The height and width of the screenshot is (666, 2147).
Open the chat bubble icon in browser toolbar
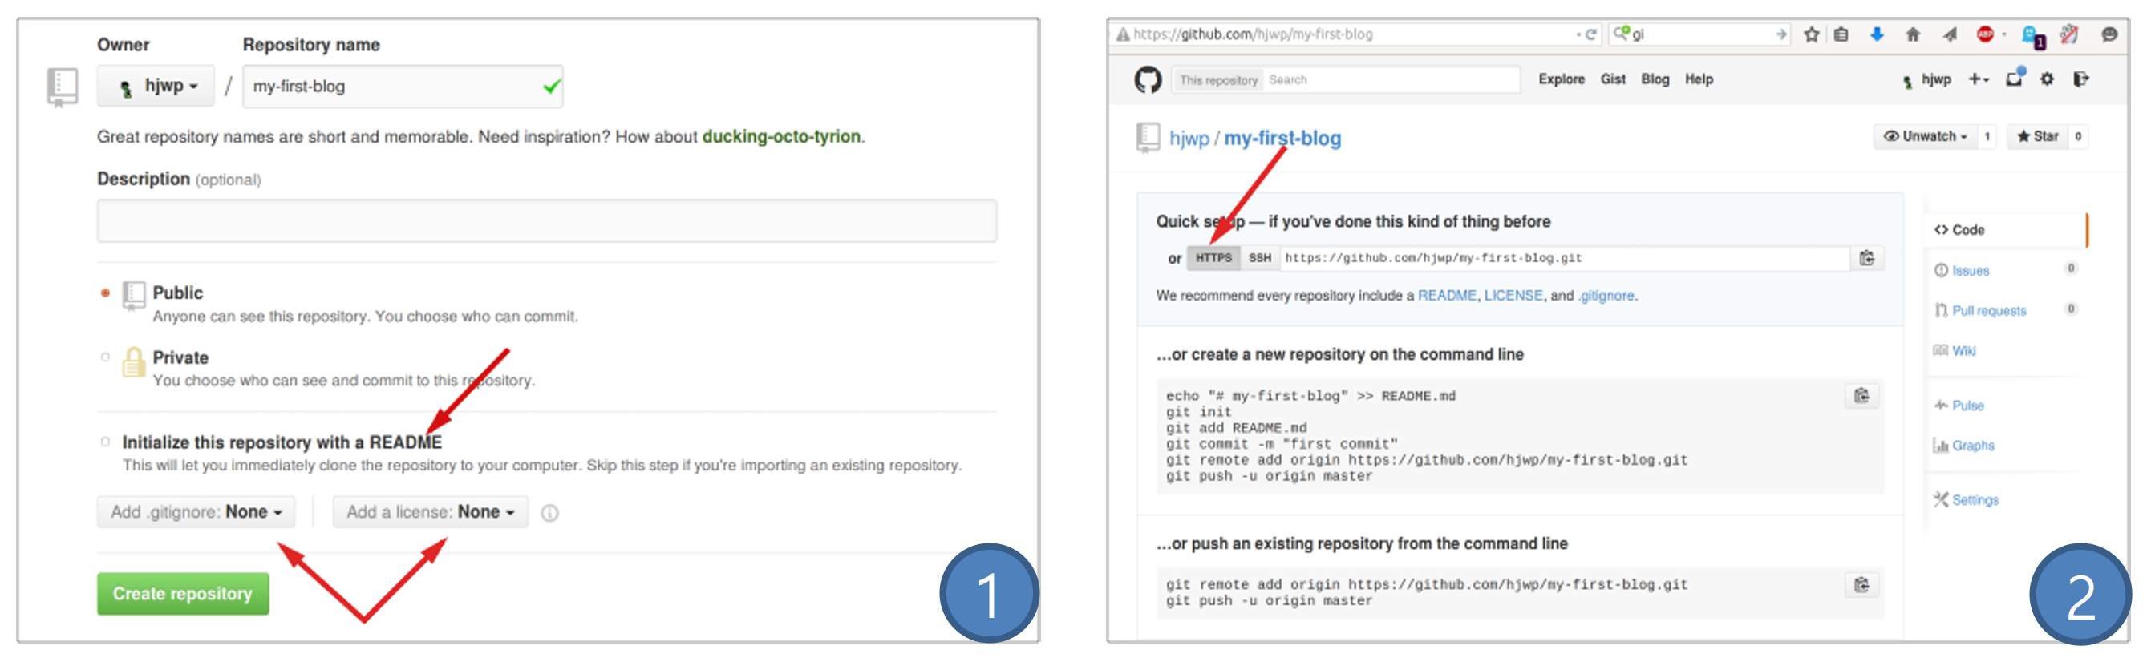pos(2109,34)
